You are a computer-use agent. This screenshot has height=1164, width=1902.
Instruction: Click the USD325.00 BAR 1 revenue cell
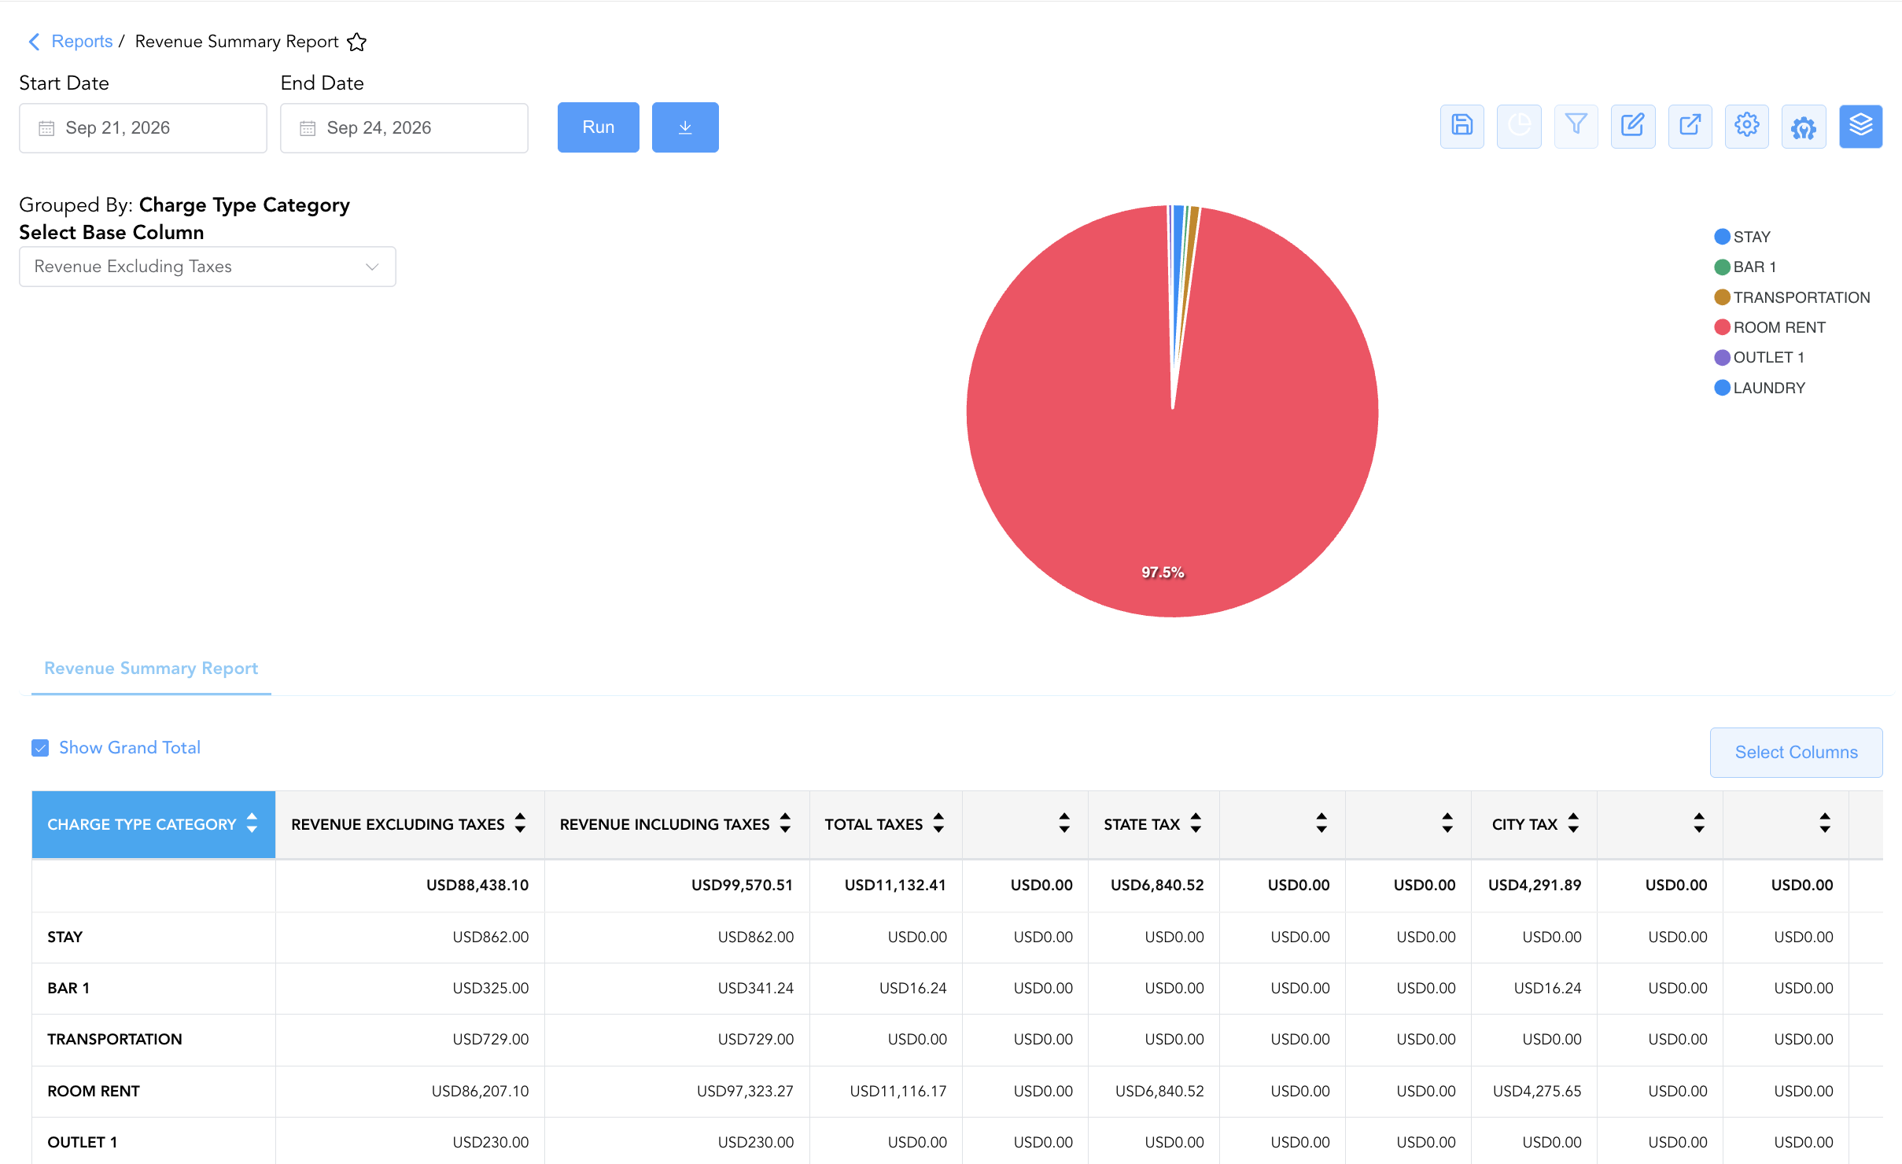tap(490, 988)
